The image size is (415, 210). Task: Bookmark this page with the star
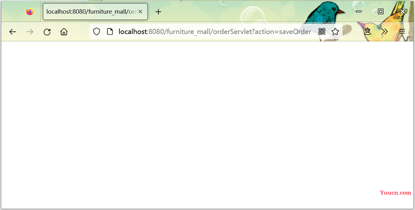tap(335, 31)
